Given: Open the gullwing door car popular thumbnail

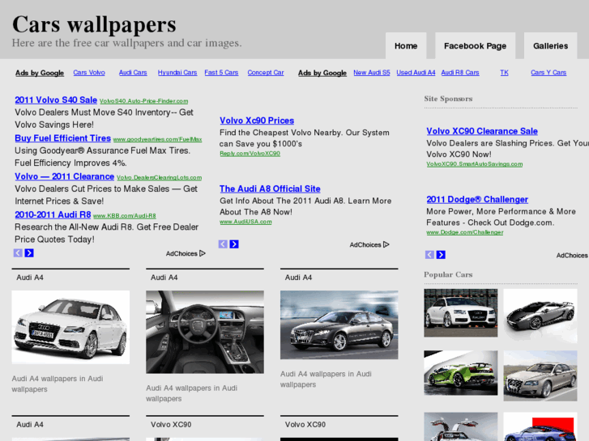Looking at the screenshot, I should 461,426.
